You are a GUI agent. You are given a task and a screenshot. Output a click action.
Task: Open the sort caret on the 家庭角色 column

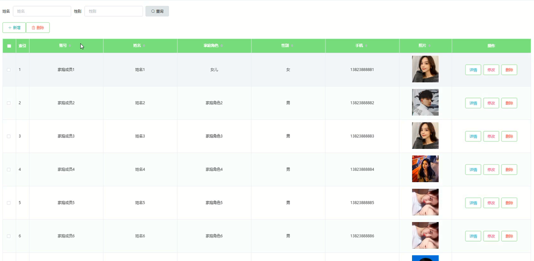coord(222,46)
